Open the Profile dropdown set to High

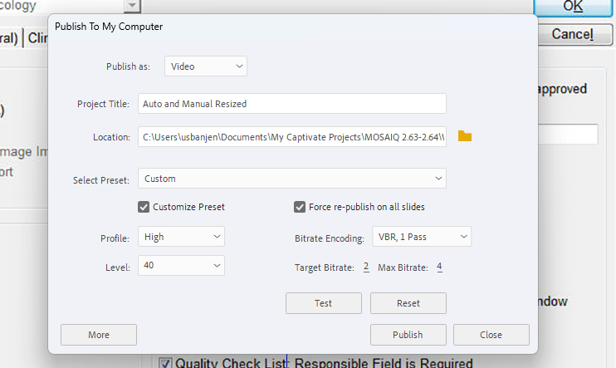[182, 237]
